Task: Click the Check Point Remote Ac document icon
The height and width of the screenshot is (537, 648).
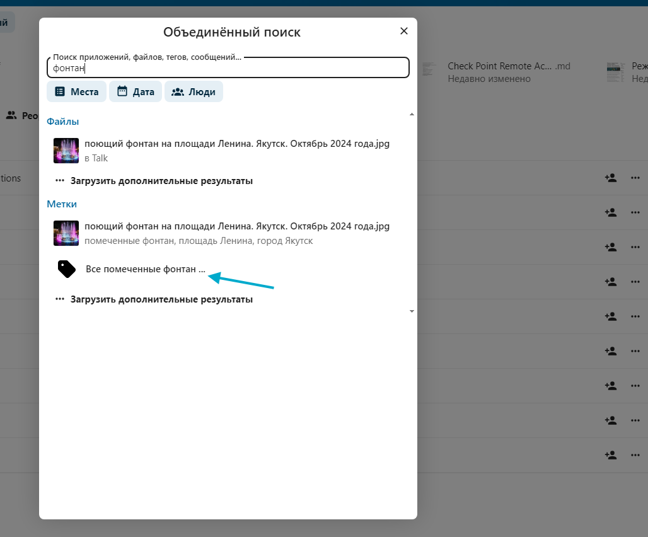Action: 430,72
